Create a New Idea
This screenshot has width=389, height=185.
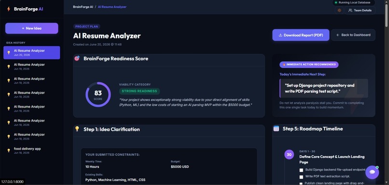(32, 28)
